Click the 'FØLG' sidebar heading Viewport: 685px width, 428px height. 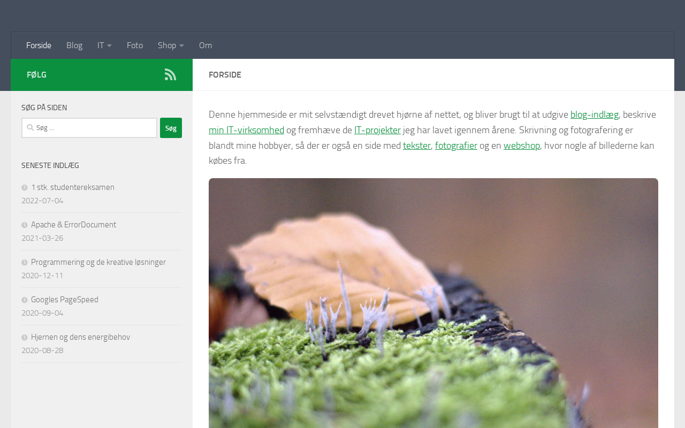[36, 75]
